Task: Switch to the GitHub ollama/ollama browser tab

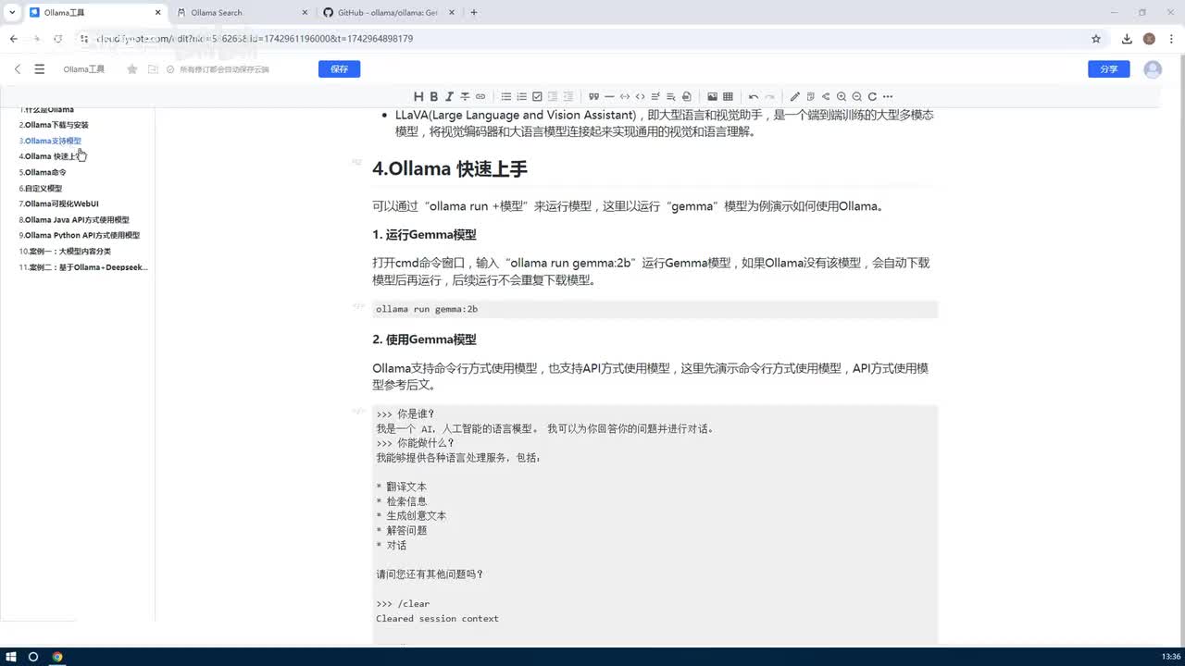Action: (389, 12)
